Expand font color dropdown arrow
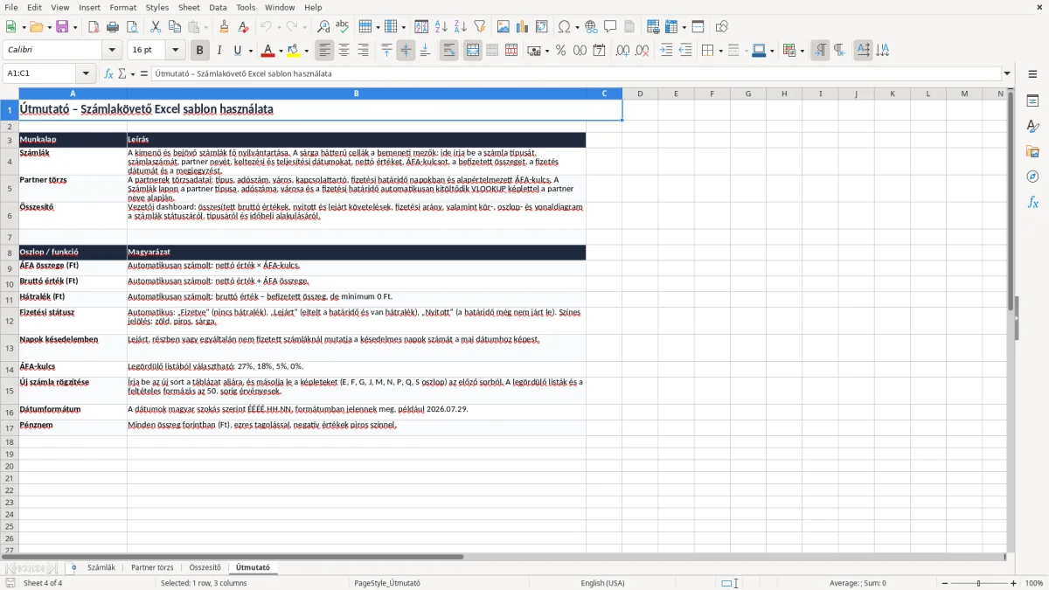 pyautogui.click(x=281, y=51)
